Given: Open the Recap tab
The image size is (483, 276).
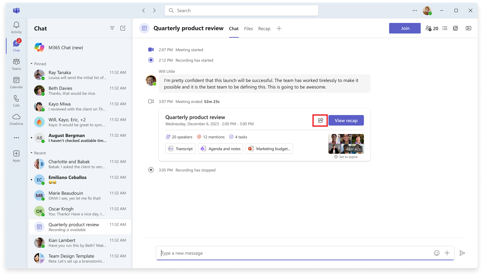Looking at the screenshot, I should coord(264,28).
